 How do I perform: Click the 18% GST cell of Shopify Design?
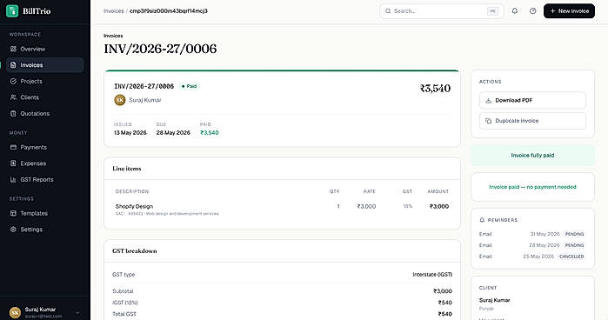point(408,206)
